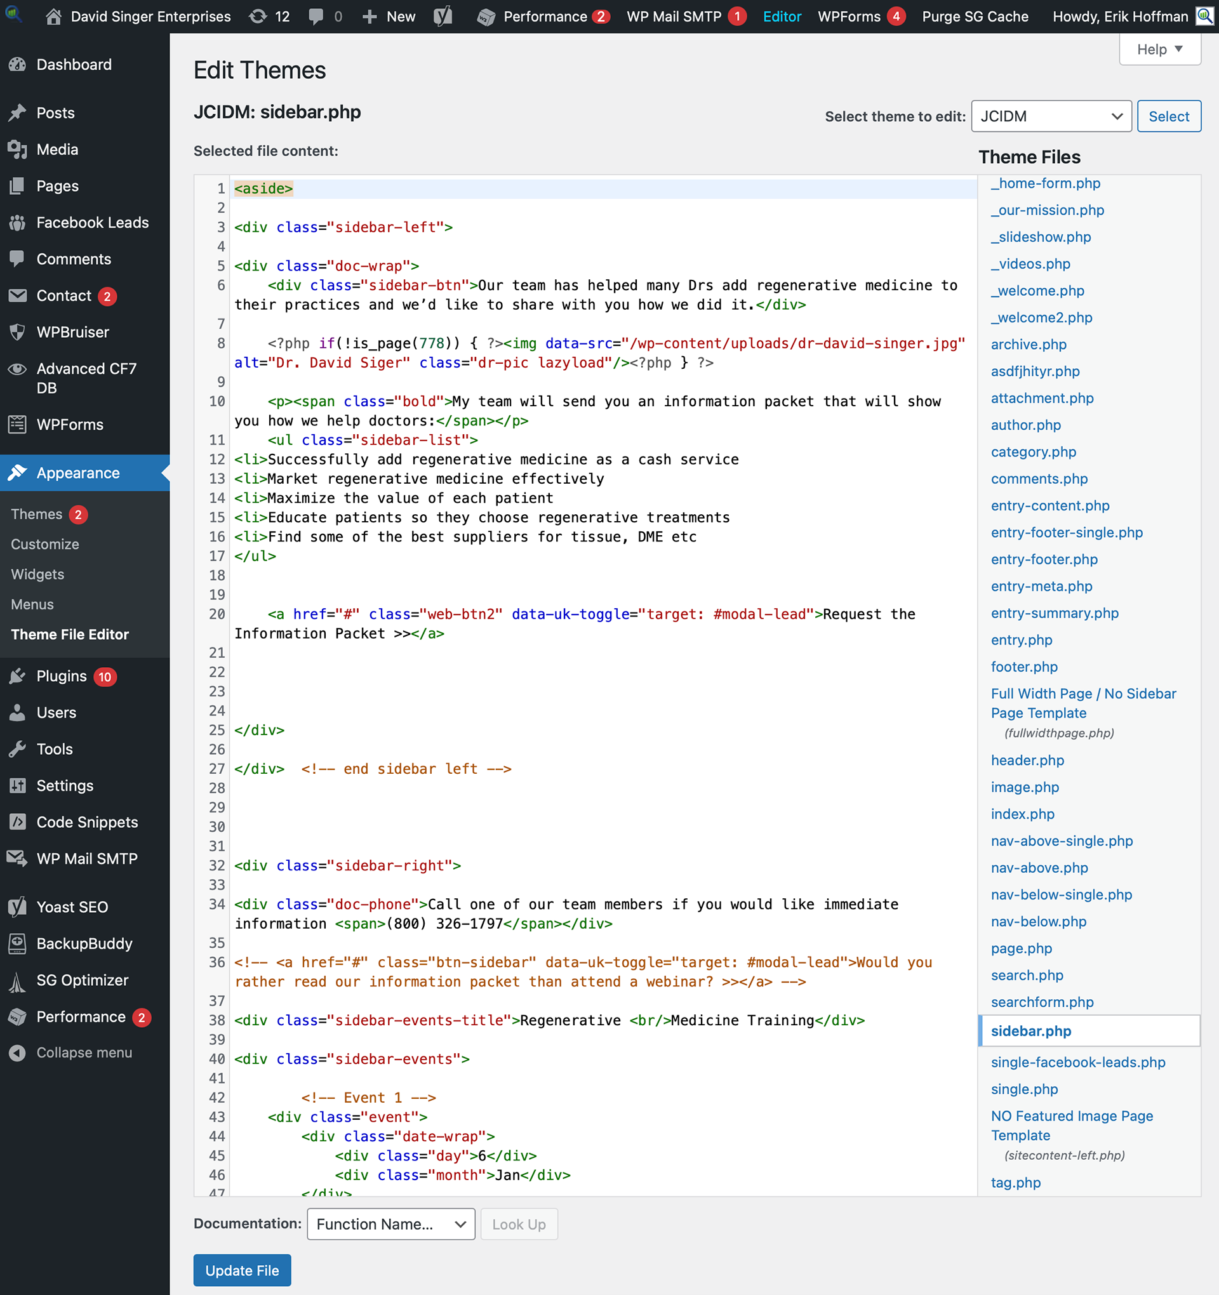Click the Facebook Leads group icon
Viewport: 1219px width, 1295px height.
(18, 222)
